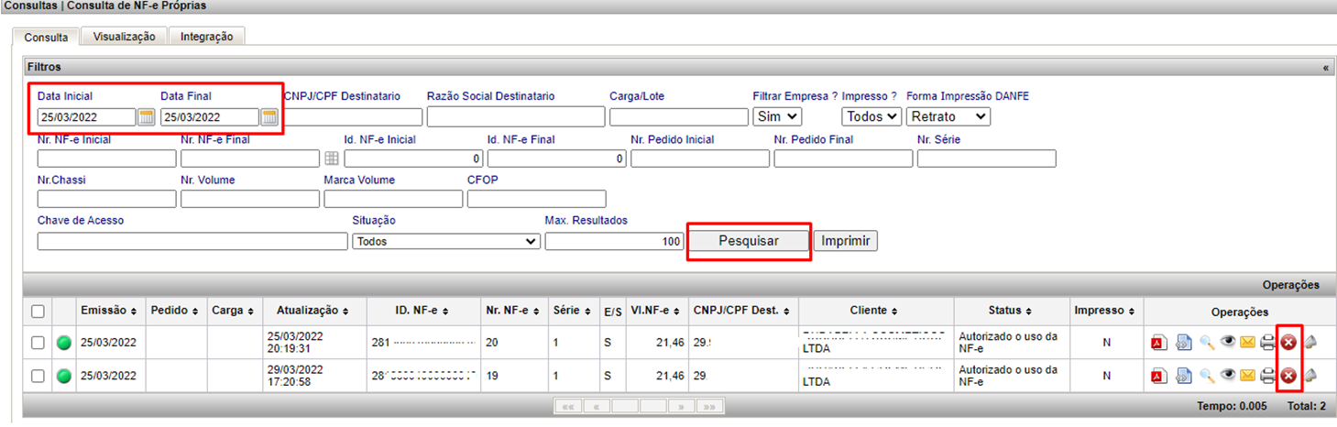Screen dimensions: 1337x427
Task: Click the Nr.Chassi input field
Action: (x=107, y=199)
